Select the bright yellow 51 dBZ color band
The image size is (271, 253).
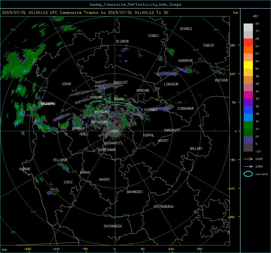pos(248,65)
